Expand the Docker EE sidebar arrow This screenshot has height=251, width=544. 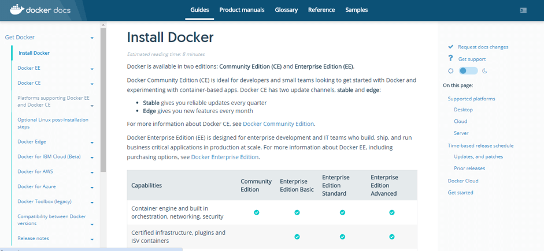point(92,69)
